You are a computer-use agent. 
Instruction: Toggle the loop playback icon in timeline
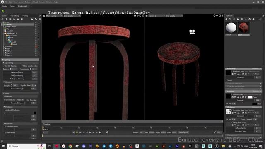77,132
